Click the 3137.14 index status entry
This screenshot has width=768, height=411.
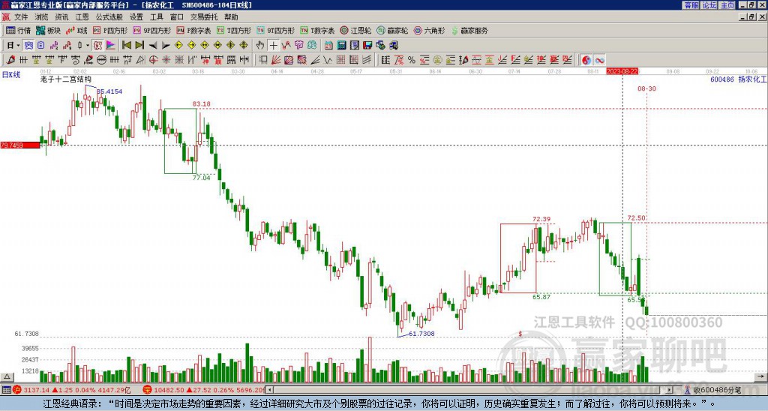[x=71, y=390]
